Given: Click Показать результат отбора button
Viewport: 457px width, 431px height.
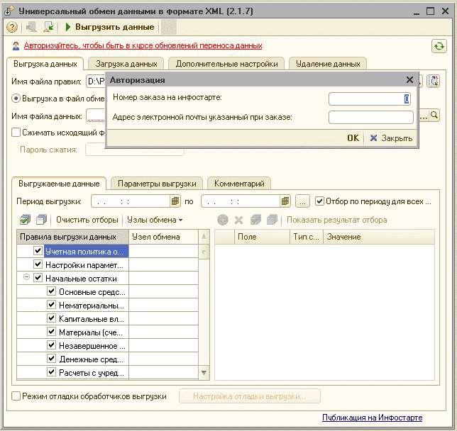Looking at the screenshot, I should point(336,220).
